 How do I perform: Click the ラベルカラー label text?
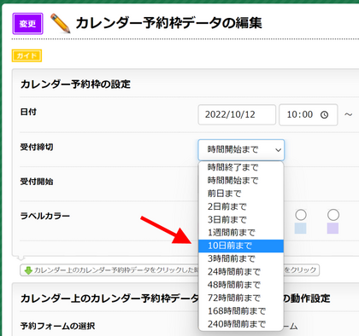point(45,216)
